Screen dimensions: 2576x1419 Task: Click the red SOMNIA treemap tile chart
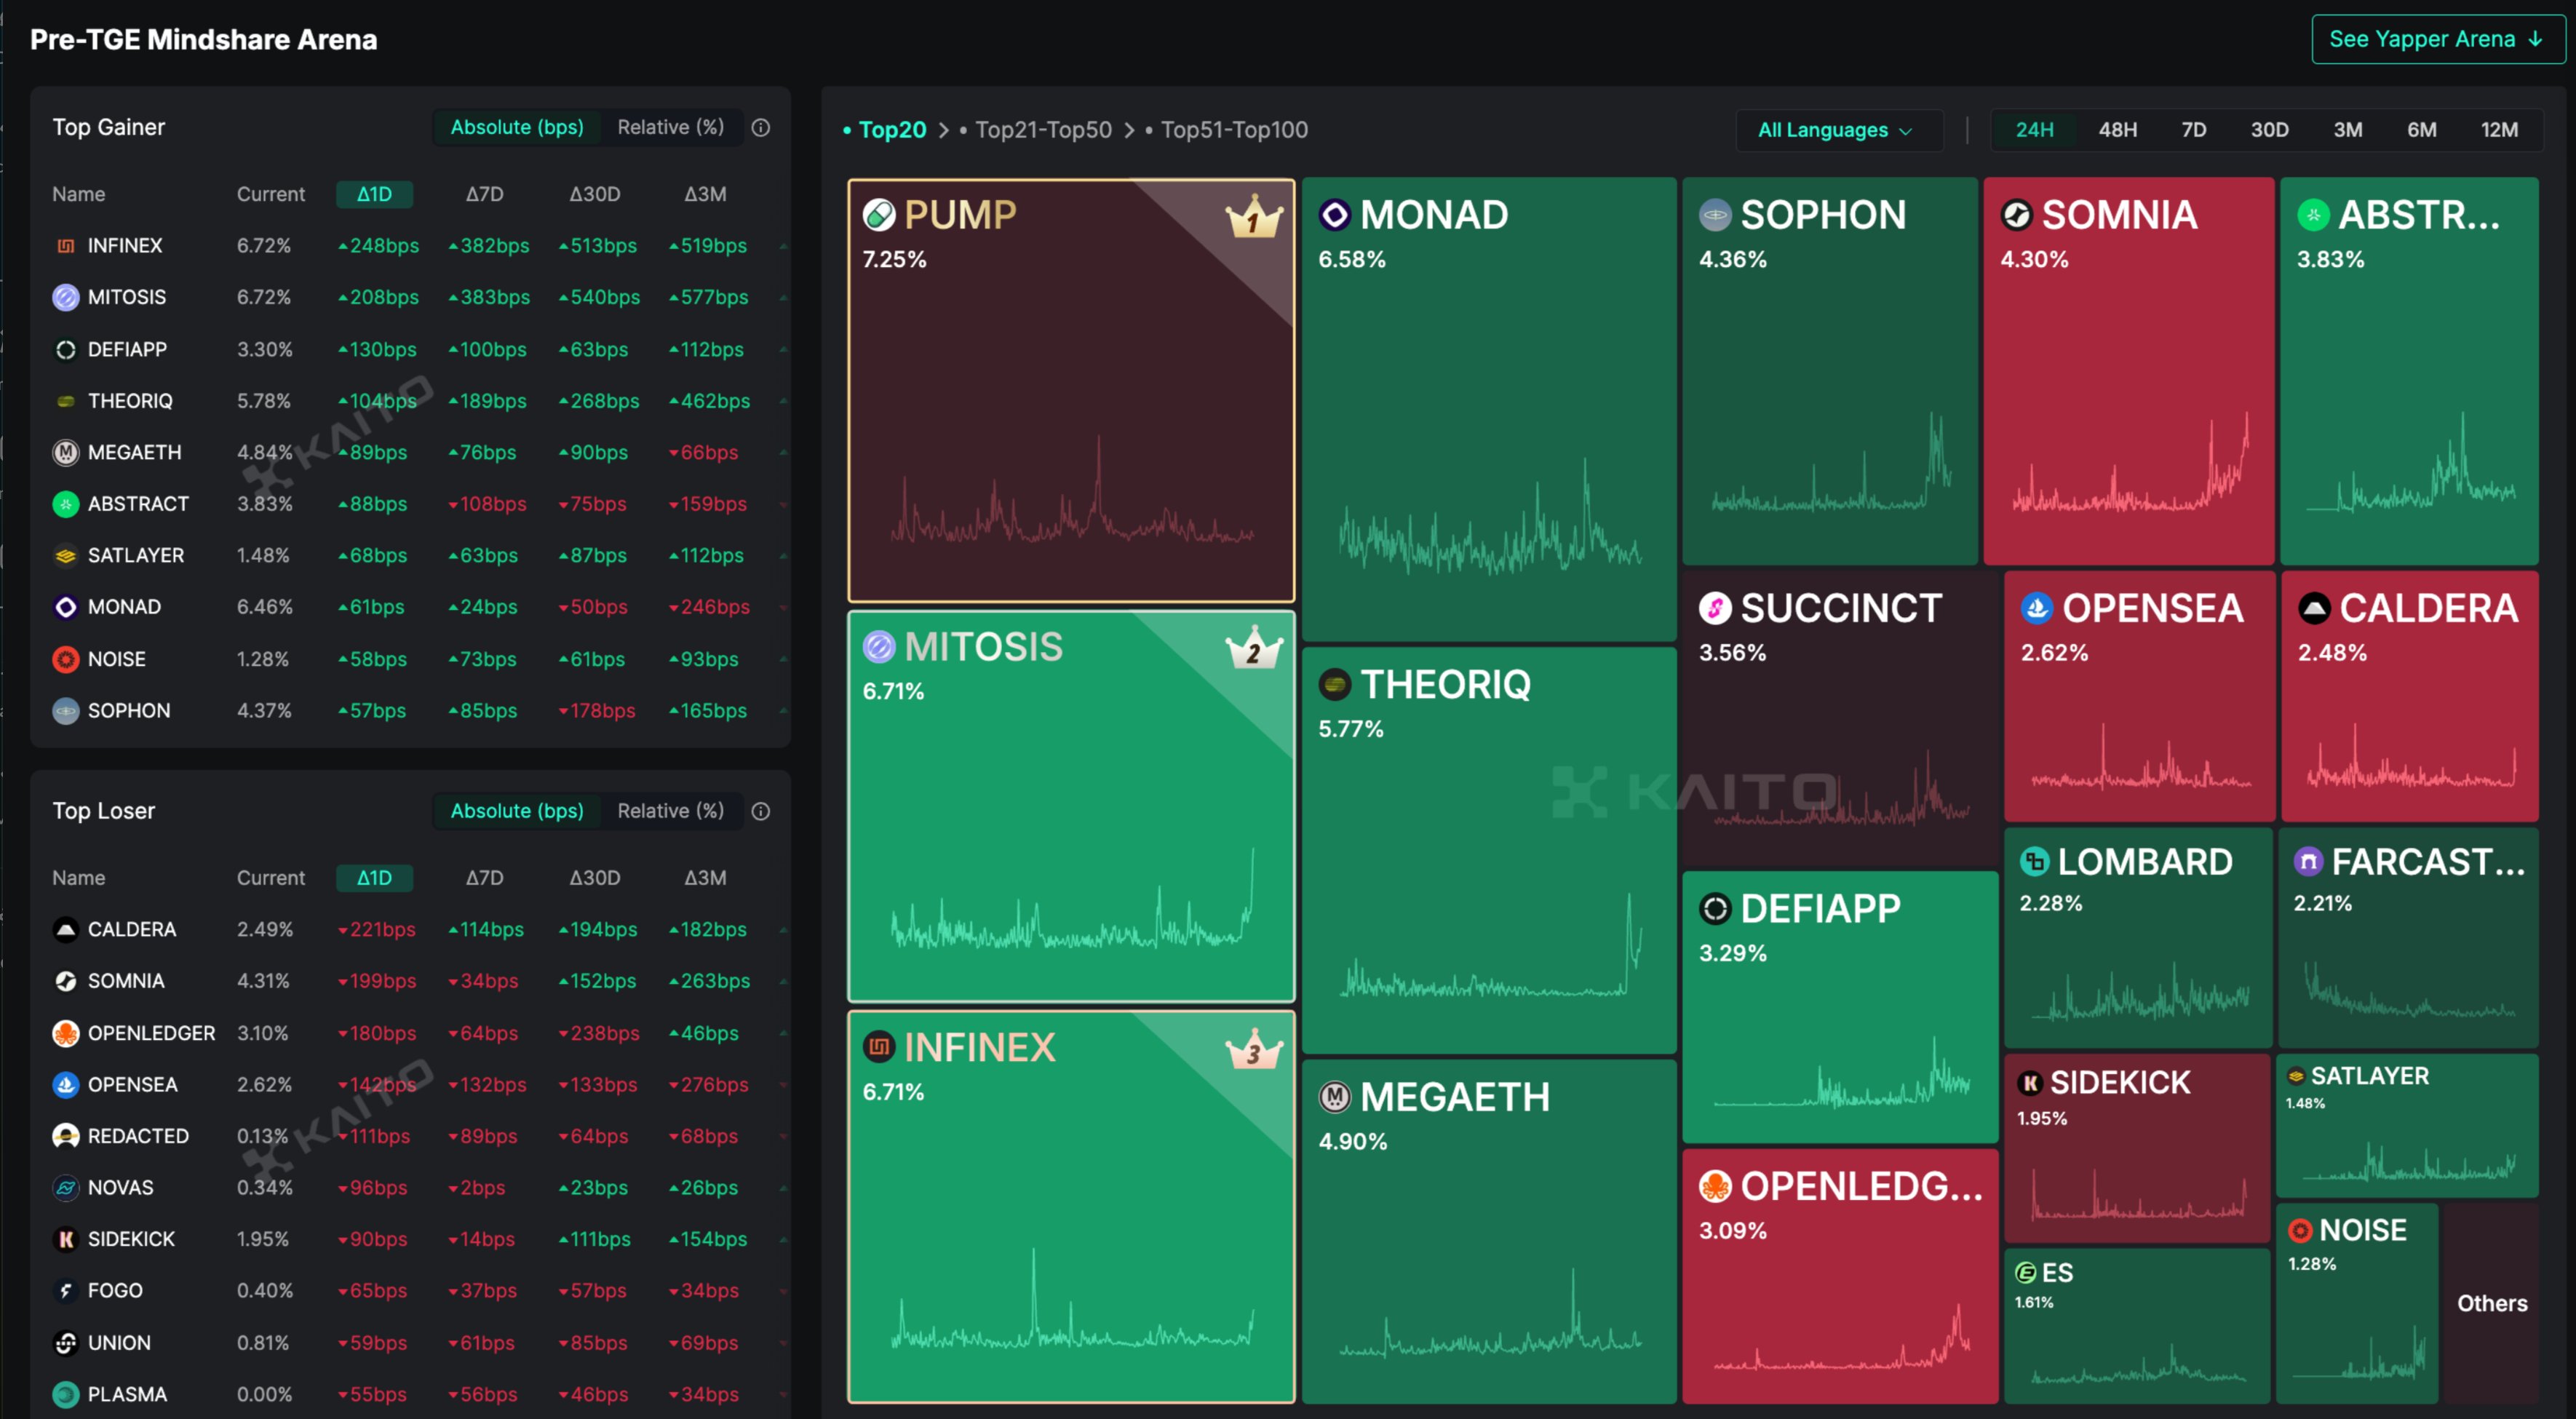point(2131,462)
